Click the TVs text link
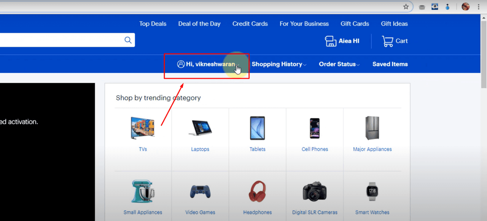487x221 pixels. coord(143,149)
